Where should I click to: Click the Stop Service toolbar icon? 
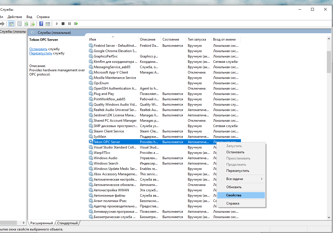(x=63, y=24)
